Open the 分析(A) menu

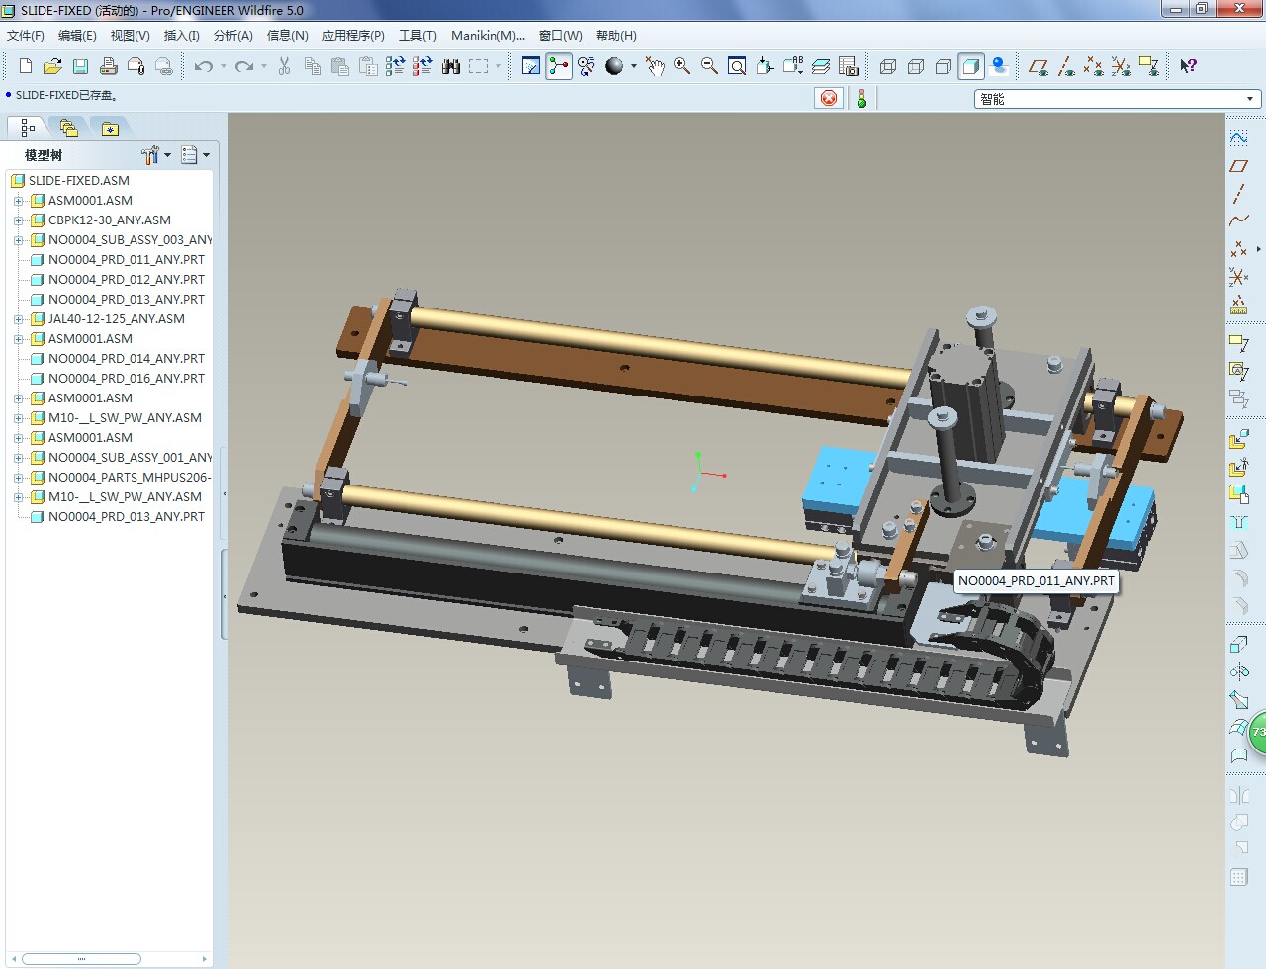point(232,36)
